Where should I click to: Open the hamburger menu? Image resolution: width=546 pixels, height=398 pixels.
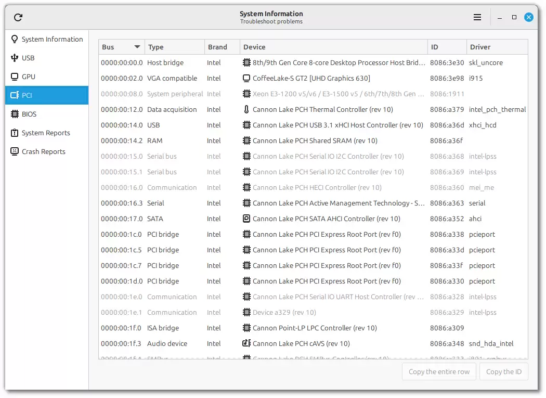click(x=477, y=18)
